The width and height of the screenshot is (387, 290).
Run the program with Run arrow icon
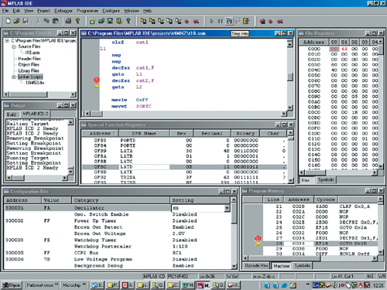click(x=212, y=21)
